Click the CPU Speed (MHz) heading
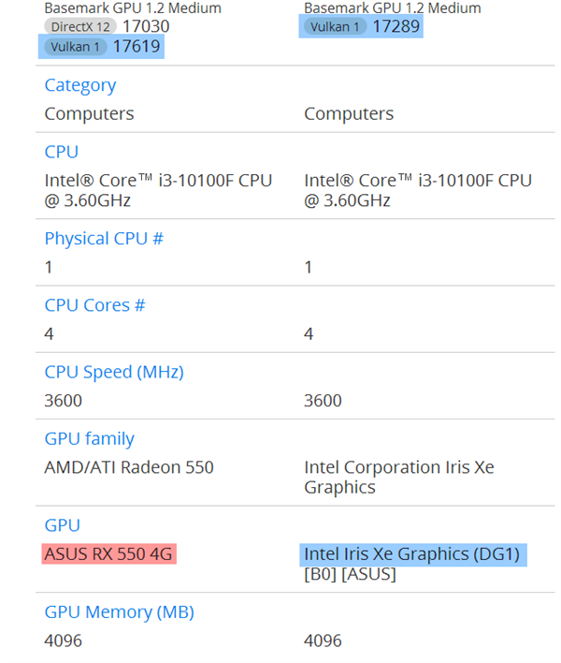Image resolution: width=561 pixels, height=663 pixels. pyautogui.click(x=114, y=372)
